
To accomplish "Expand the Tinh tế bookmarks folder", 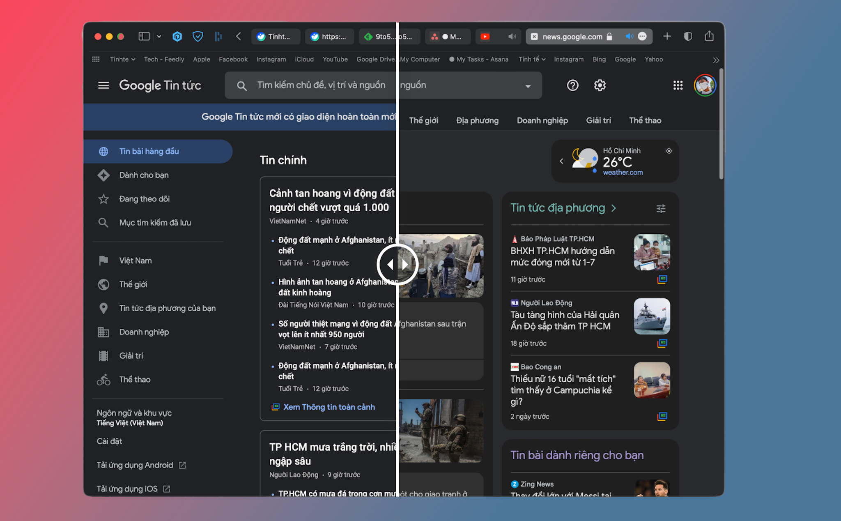I will pyautogui.click(x=532, y=59).
